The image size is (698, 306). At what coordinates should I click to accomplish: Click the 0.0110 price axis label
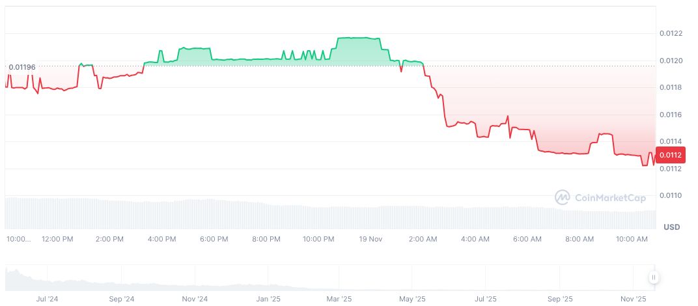click(x=671, y=196)
